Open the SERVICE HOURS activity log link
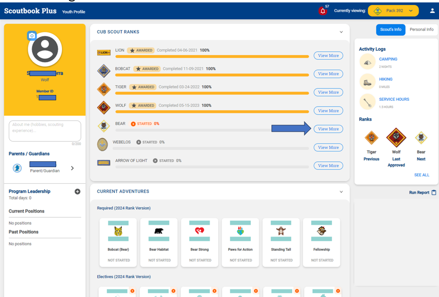Screen dimensions: 439x297 click(x=394, y=99)
